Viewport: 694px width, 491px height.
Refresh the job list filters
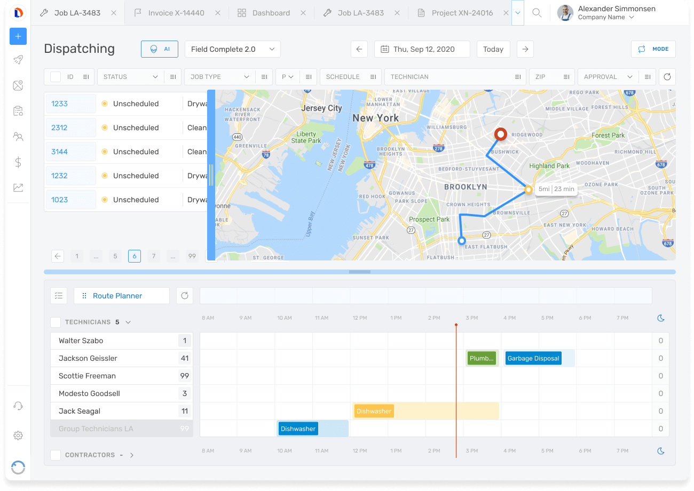tap(667, 77)
